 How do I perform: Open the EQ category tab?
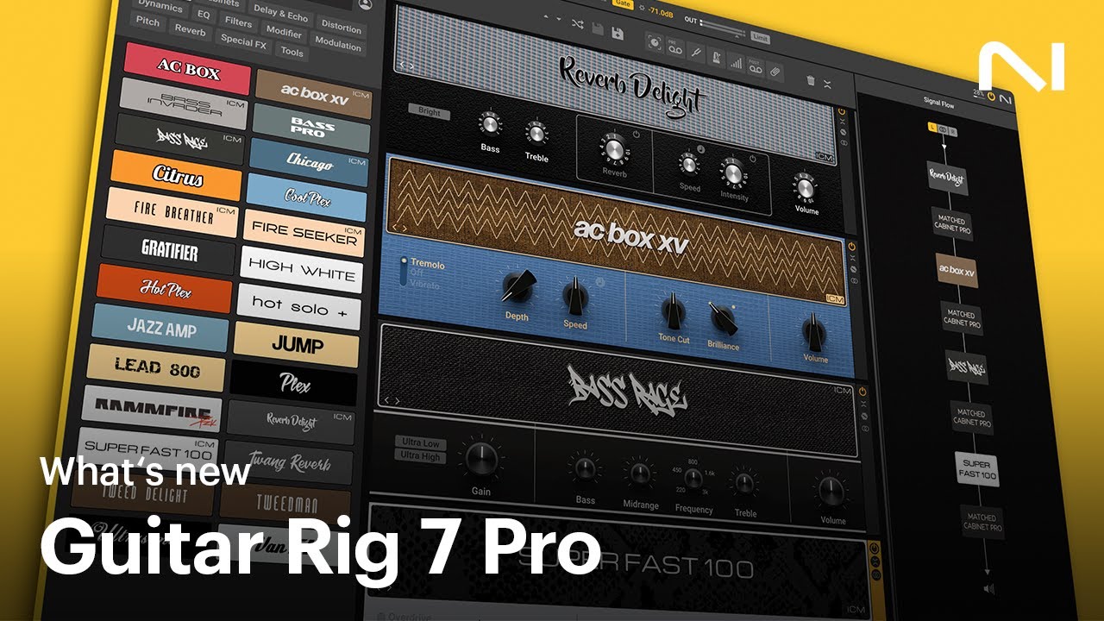click(x=204, y=14)
